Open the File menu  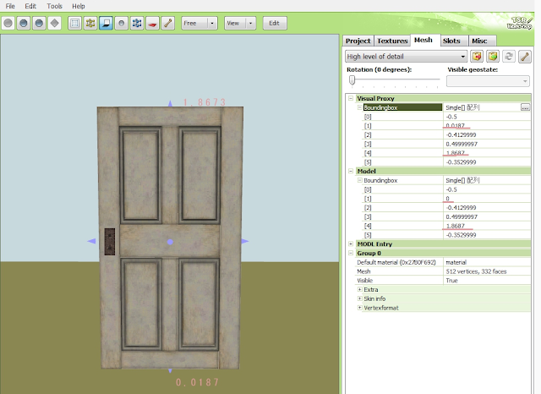pyautogui.click(x=10, y=6)
